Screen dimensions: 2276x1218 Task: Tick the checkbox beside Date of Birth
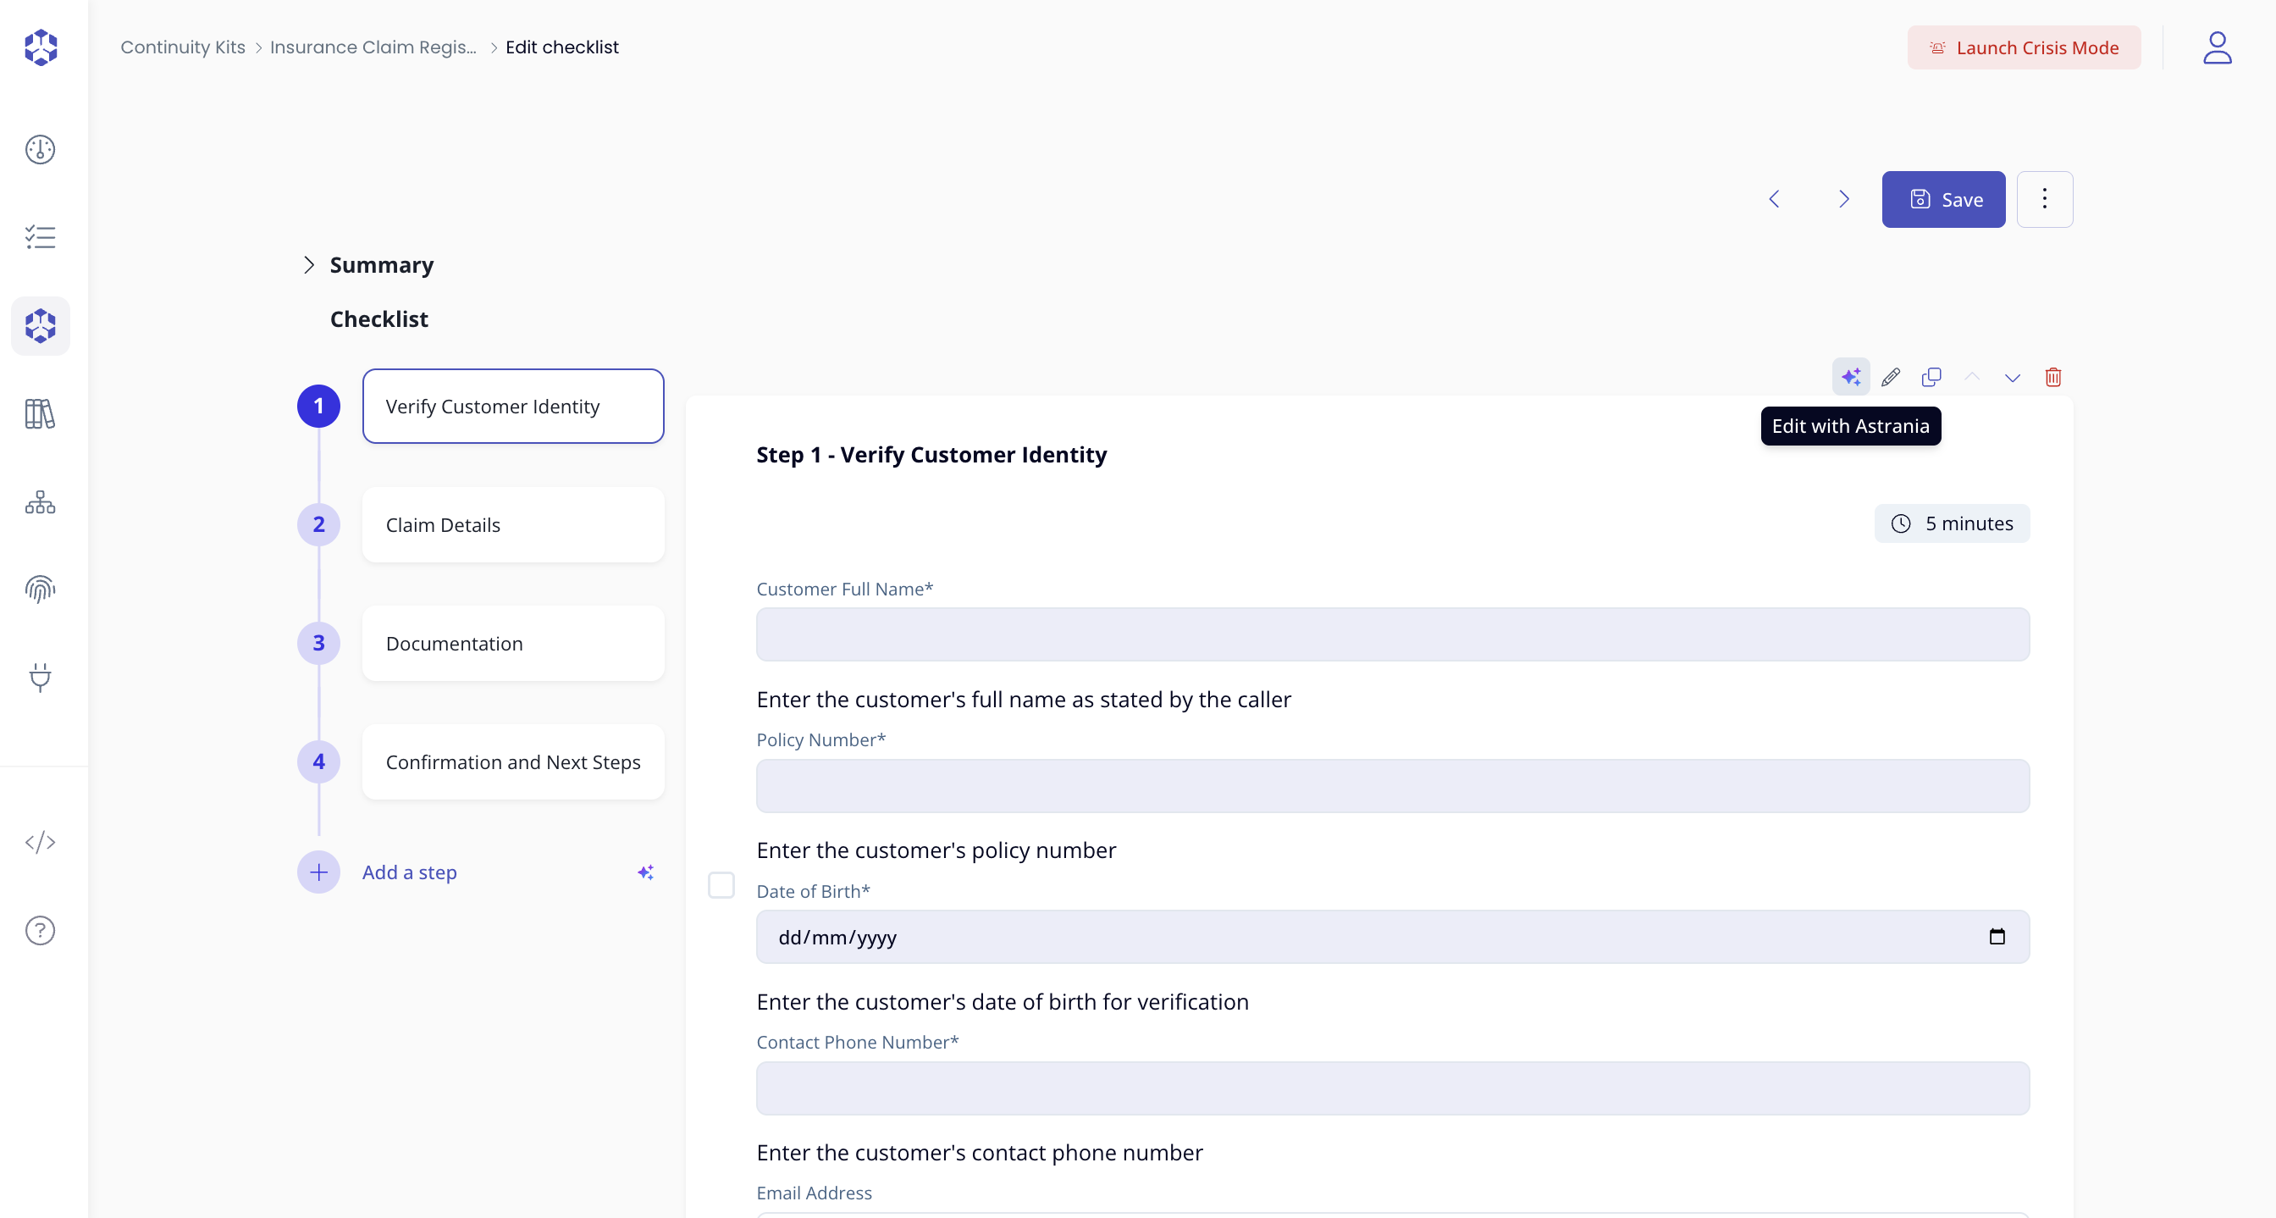[721, 885]
